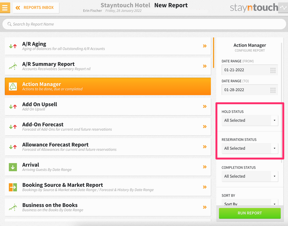
Task: Click the staynTouch logo
Action: tap(254, 8)
